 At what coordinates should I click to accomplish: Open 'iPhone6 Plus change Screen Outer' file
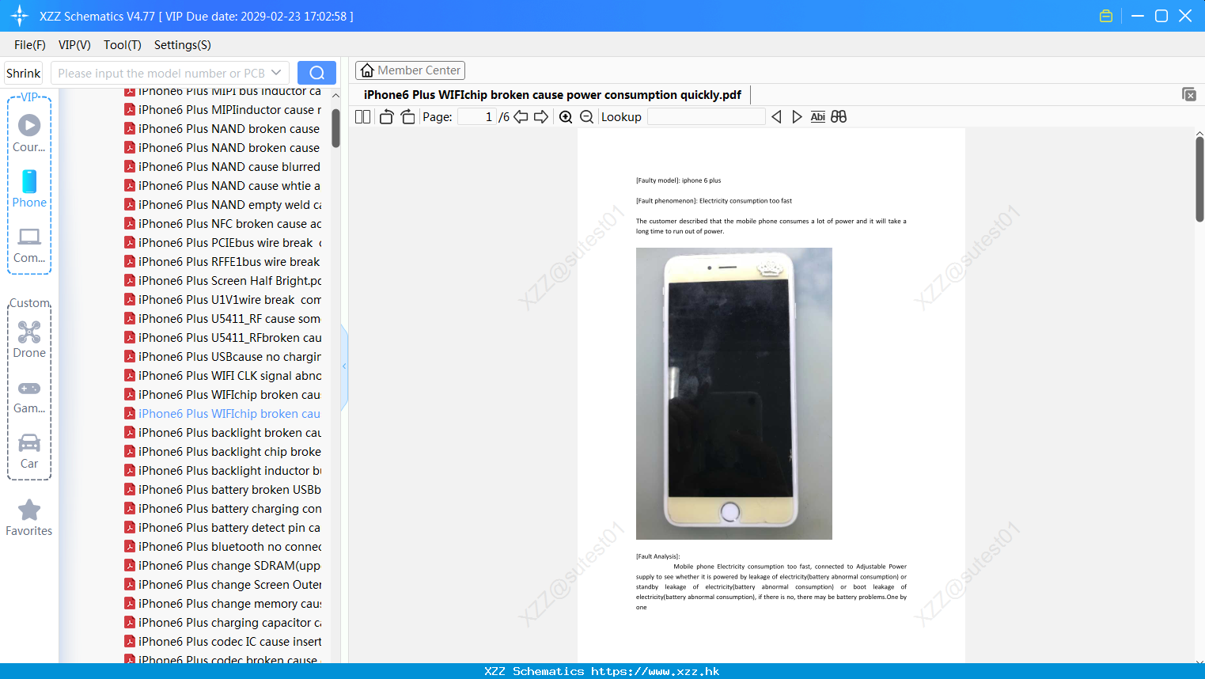222,585
